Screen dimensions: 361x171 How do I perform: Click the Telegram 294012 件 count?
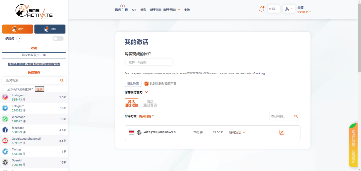19,110
